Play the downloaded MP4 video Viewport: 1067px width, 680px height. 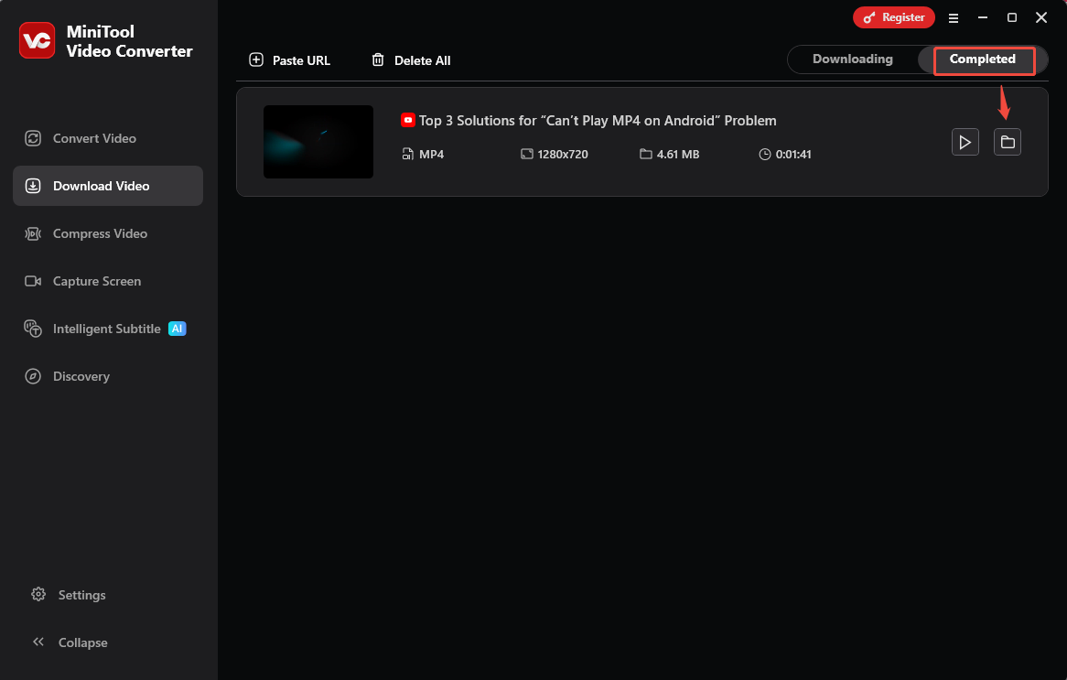(x=965, y=142)
